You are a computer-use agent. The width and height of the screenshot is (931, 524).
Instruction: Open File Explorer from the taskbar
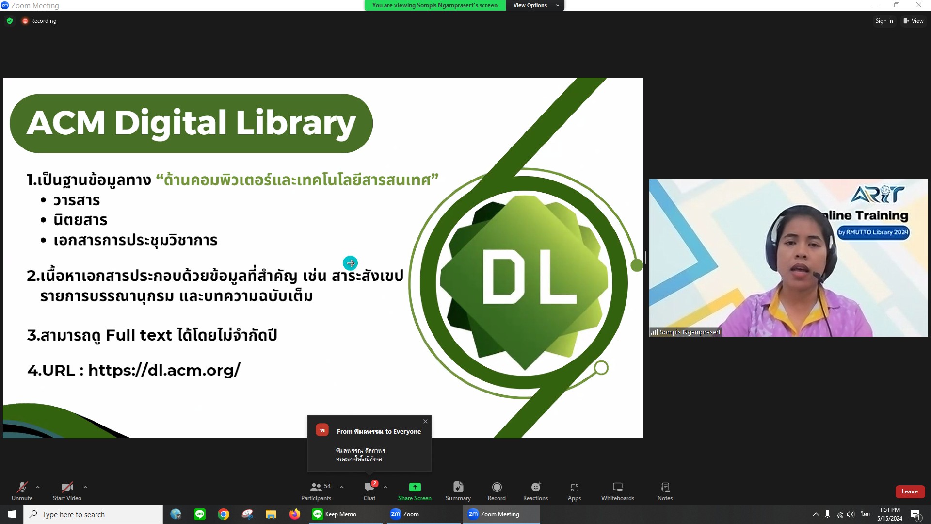[x=271, y=514]
